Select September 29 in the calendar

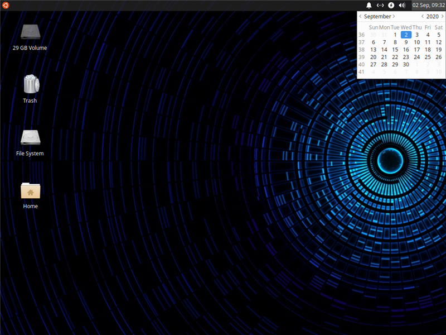[395, 64]
